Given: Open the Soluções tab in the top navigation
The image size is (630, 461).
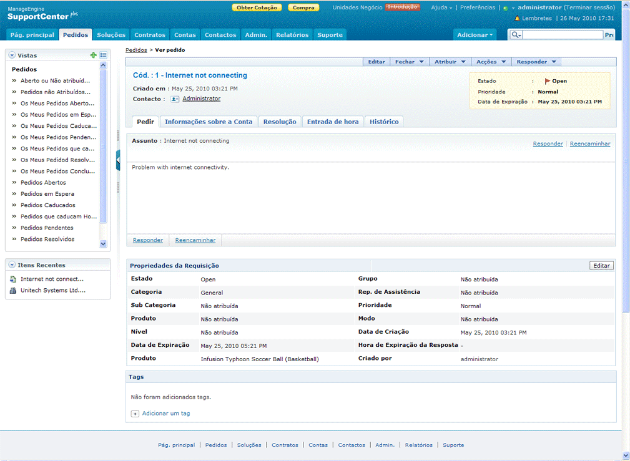Looking at the screenshot, I should point(111,35).
